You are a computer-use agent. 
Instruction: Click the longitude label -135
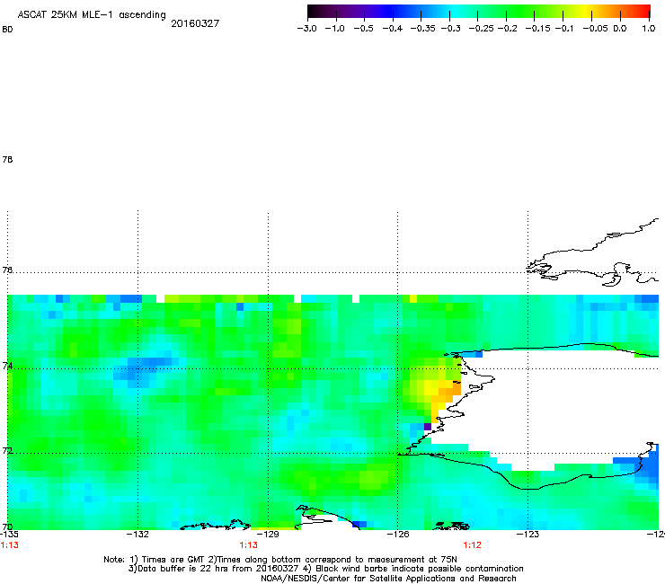[x=9, y=535]
